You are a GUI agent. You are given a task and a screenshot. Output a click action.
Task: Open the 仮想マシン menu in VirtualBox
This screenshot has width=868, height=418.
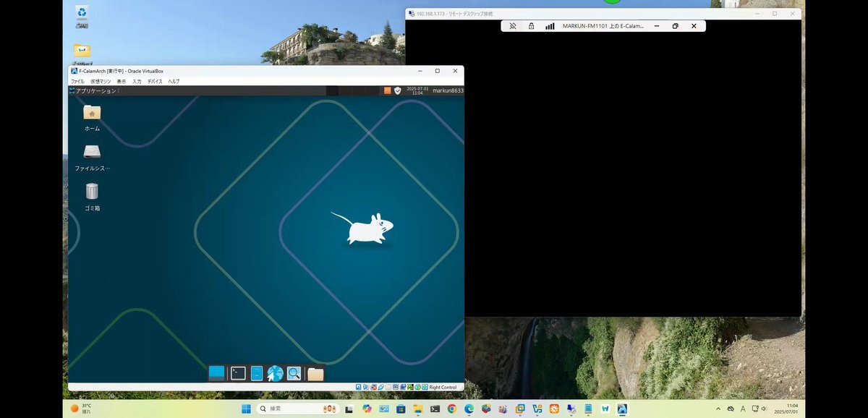[101, 81]
